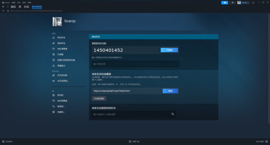The width and height of the screenshot is (270, 145).
Task: Click the envelope icon under 好友 section
Action: (x=53, y=49)
